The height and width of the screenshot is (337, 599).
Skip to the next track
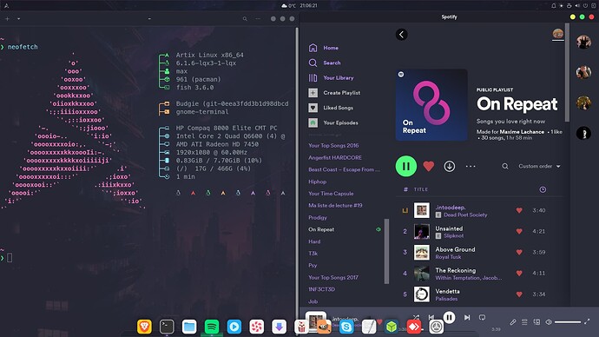467,318
